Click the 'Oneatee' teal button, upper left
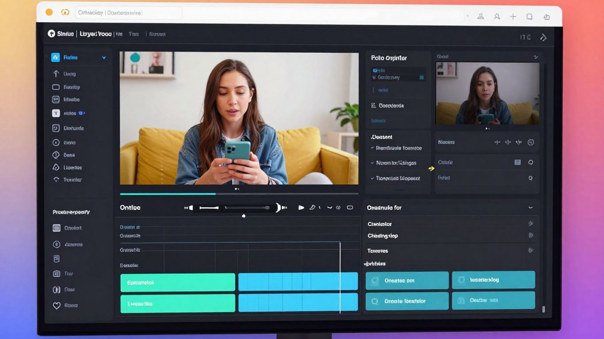The height and width of the screenshot is (339, 604). pos(407,280)
